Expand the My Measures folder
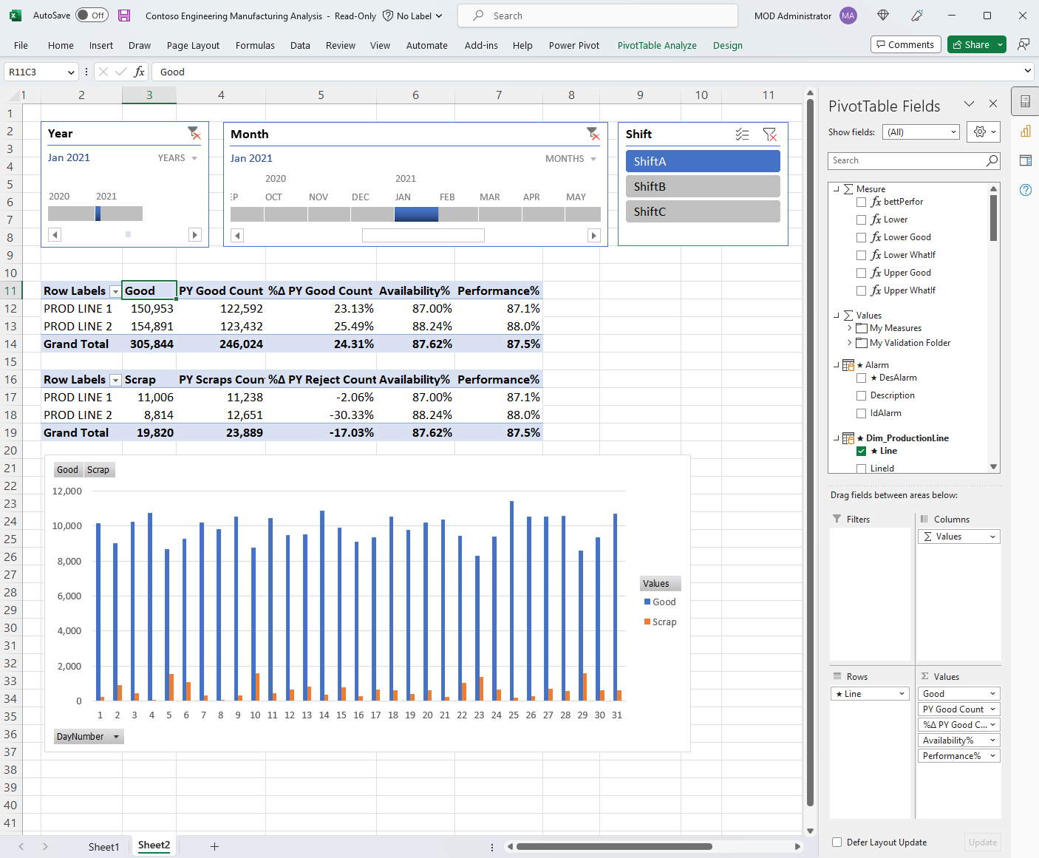1039x858 pixels. tap(849, 328)
